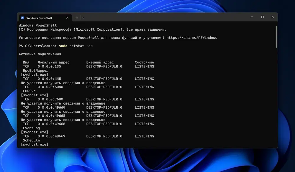The width and height of the screenshot is (295, 172).
Task: Click the 'netstat' command text
Action: point(77,46)
